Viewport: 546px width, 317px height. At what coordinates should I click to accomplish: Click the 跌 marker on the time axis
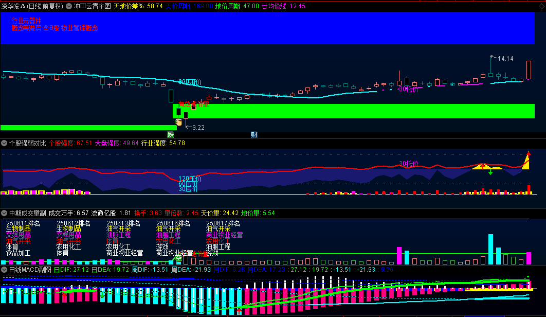(171, 135)
